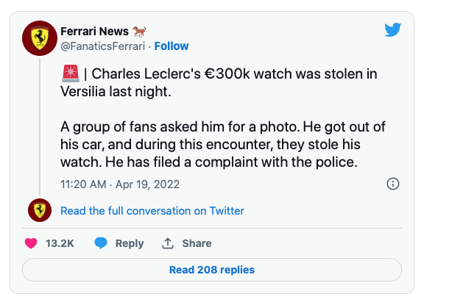
Task: Click the heart like icon
Action: [x=31, y=243]
